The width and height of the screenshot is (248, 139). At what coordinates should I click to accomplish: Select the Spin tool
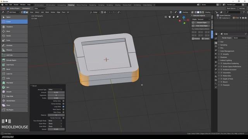point(14,87)
